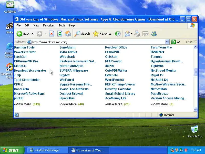Click the page icon in the address bar
Viewport: 205px width, 154px height.
(x=29, y=42)
